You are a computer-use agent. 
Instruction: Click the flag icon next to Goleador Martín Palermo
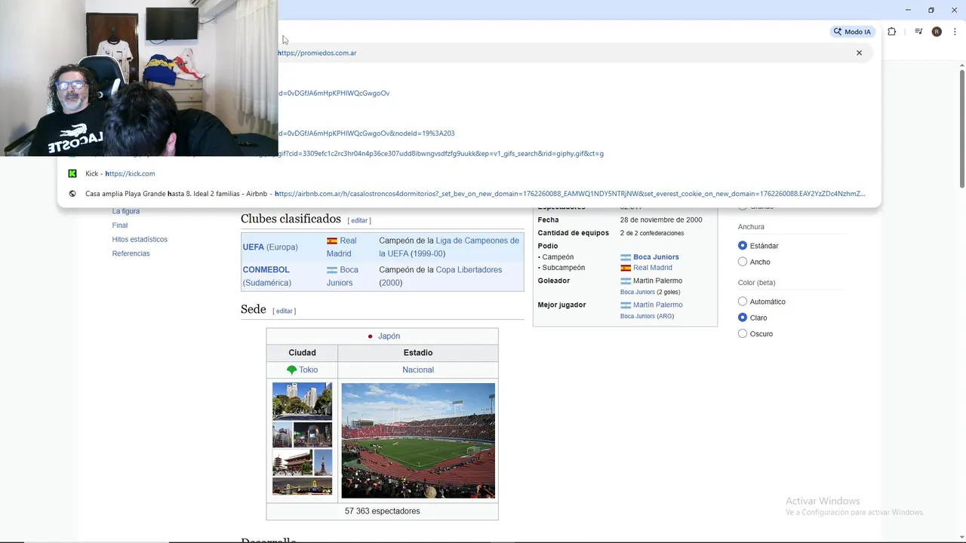[x=626, y=281]
